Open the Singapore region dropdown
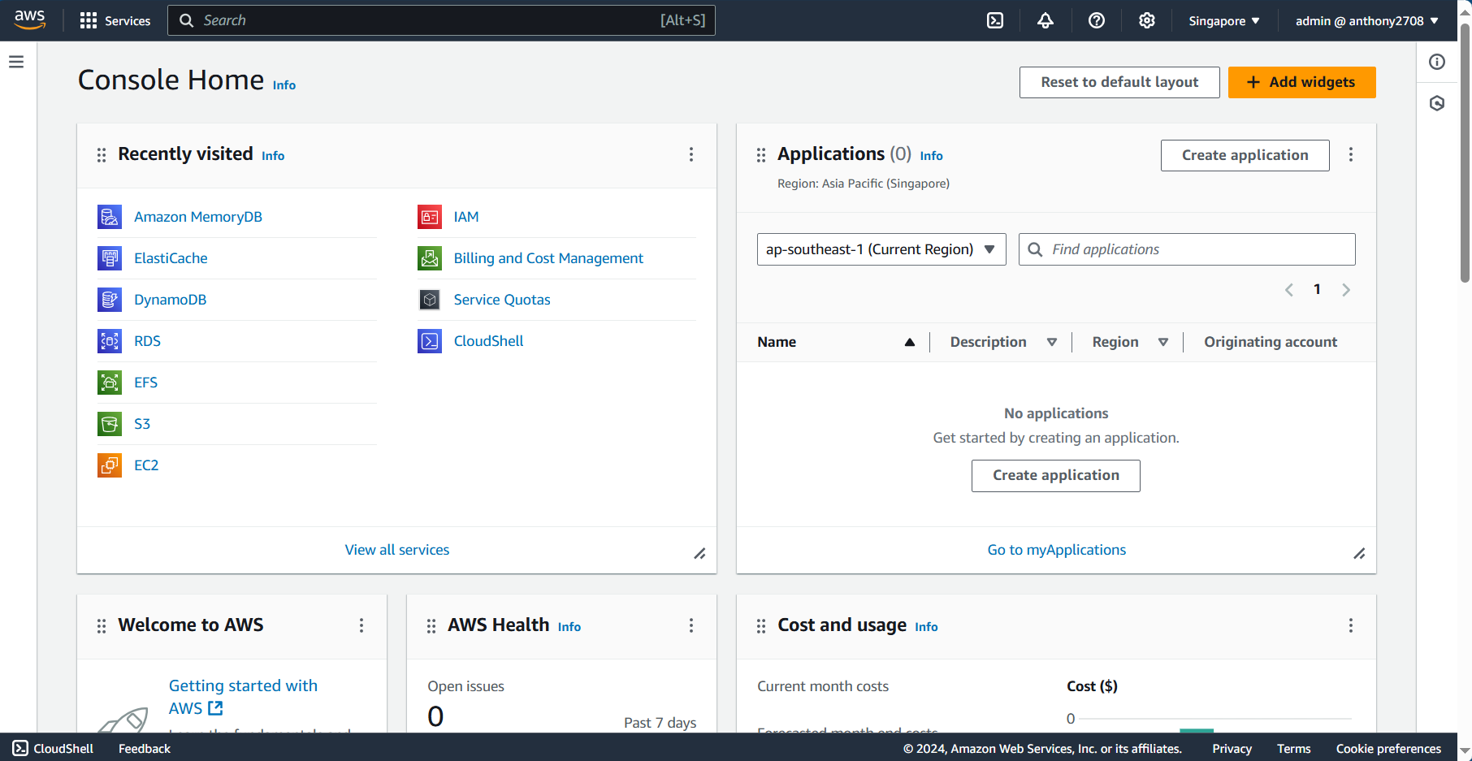Viewport: 1472px width, 761px height. click(1224, 20)
